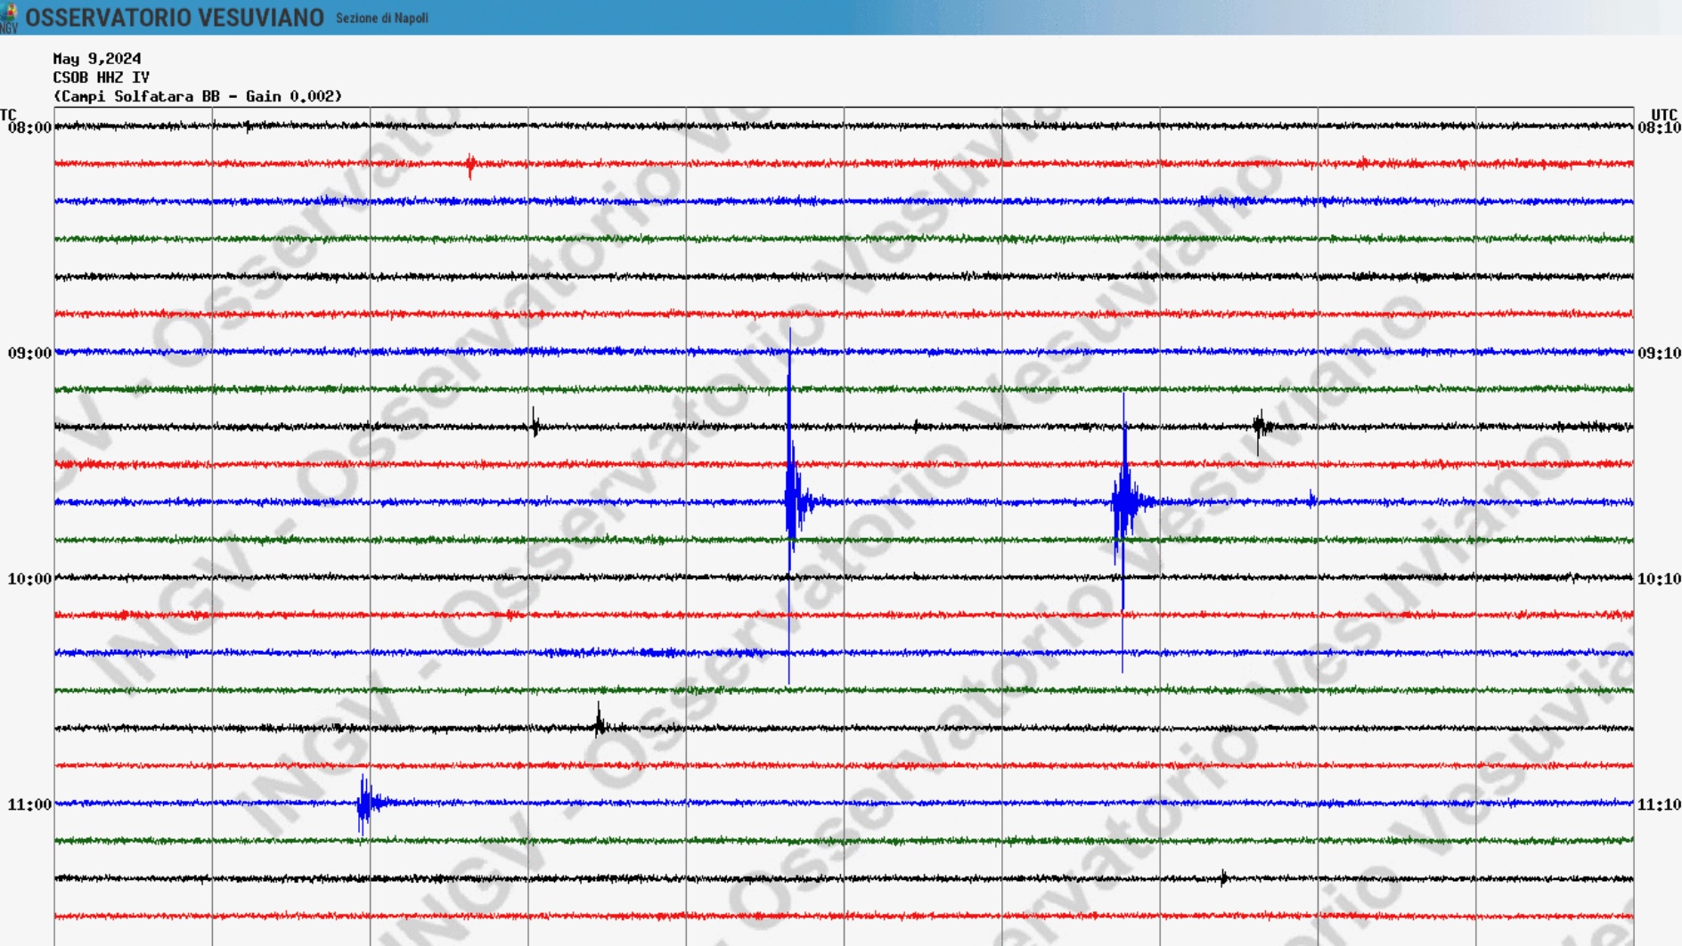Viewport: 1682px width, 946px height.
Task: Click the 08:10 time label on right axis
Action: (x=1659, y=128)
